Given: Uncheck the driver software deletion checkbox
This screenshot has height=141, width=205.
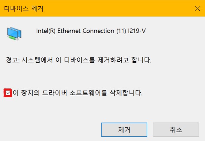Looking at the screenshot, I should coord(8,93).
